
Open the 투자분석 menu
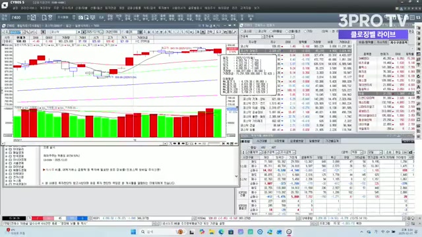[x=164, y=9]
